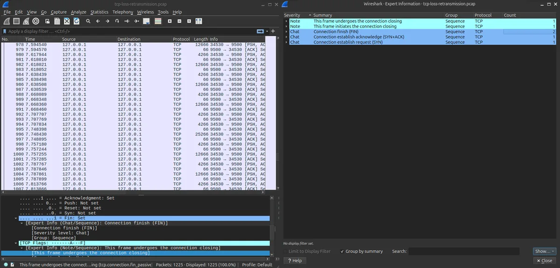This screenshot has width=560, height=268.
Task: Save this capture file icon
Action: [57, 21]
